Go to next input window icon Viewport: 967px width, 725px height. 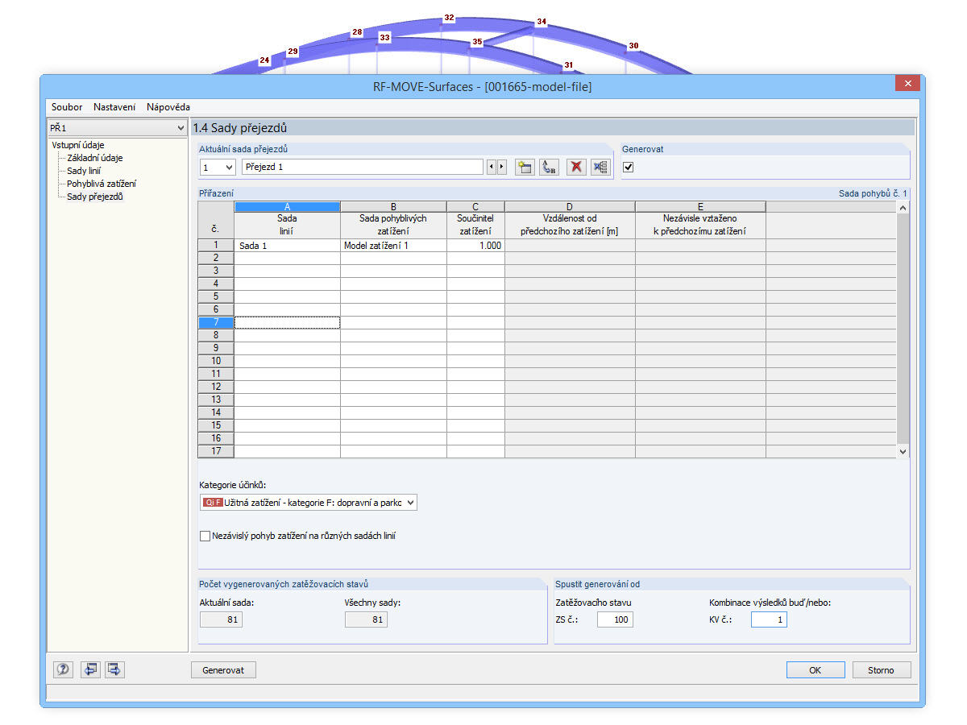pos(114,669)
